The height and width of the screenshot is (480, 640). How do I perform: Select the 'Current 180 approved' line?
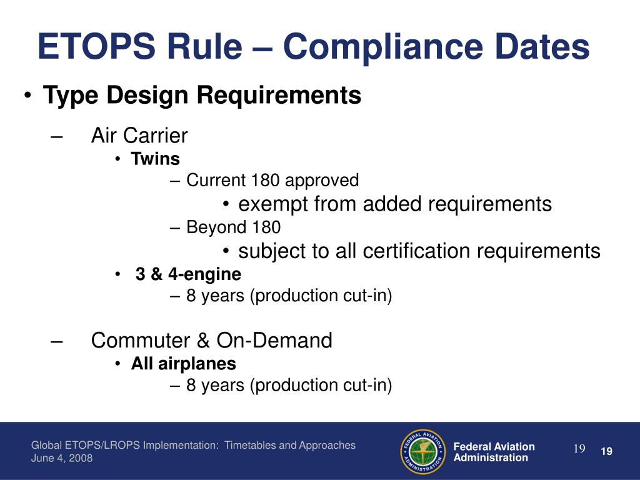[272, 181]
